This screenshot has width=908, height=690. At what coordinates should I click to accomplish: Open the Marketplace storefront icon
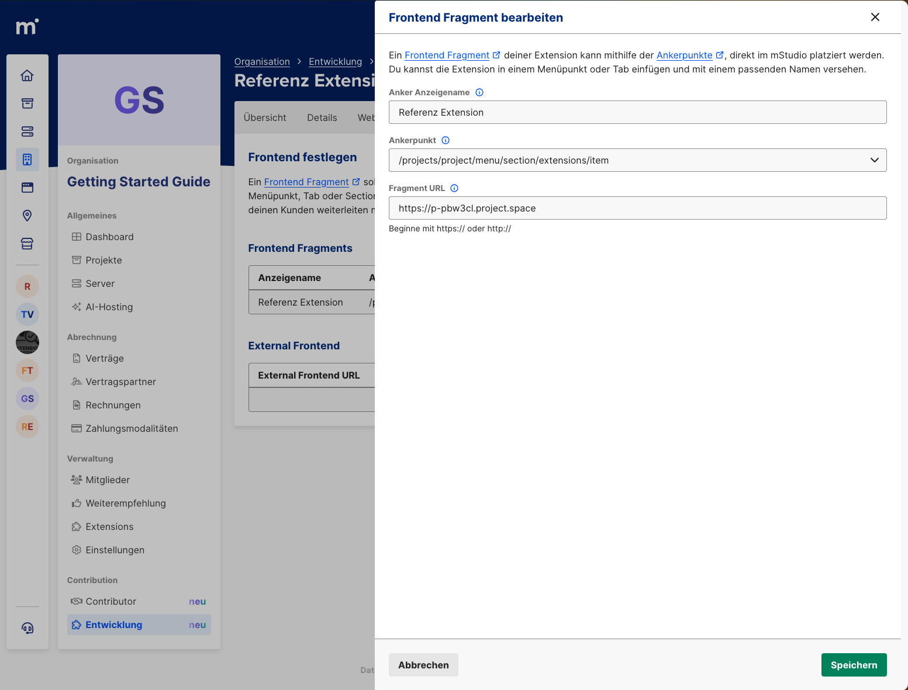click(27, 244)
